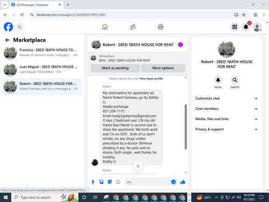Open Chrome tab search dropdown
Viewport: 269px width, 202px height.
point(5,5)
